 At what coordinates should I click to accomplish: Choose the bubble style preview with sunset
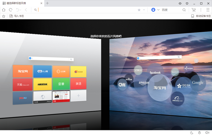[x=161, y=75]
